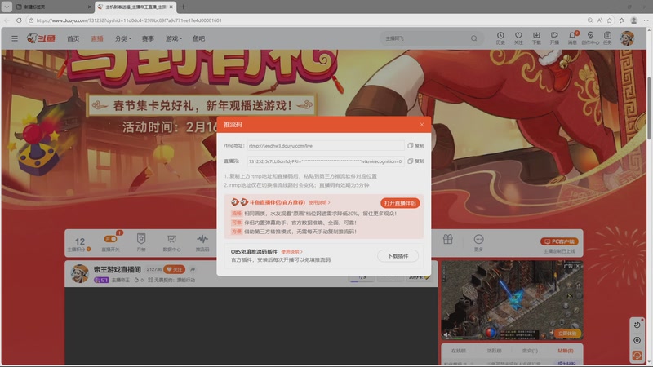
Task: Click the page vertical scrollbar
Action: click(649, 108)
